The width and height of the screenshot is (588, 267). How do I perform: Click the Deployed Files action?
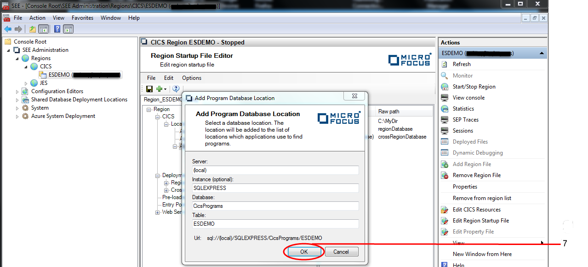pyautogui.click(x=470, y=142)
